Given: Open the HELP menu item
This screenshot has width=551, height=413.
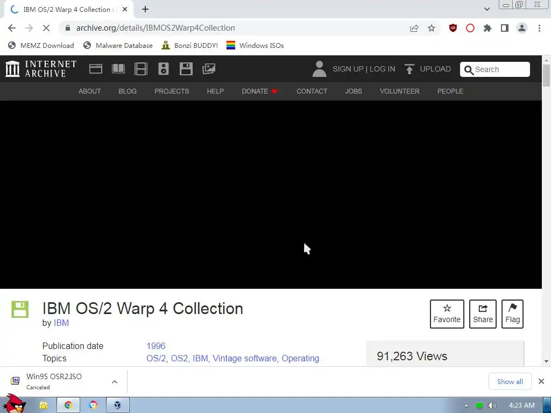Looking at the screenshot, I should click(x=215, y=91).
